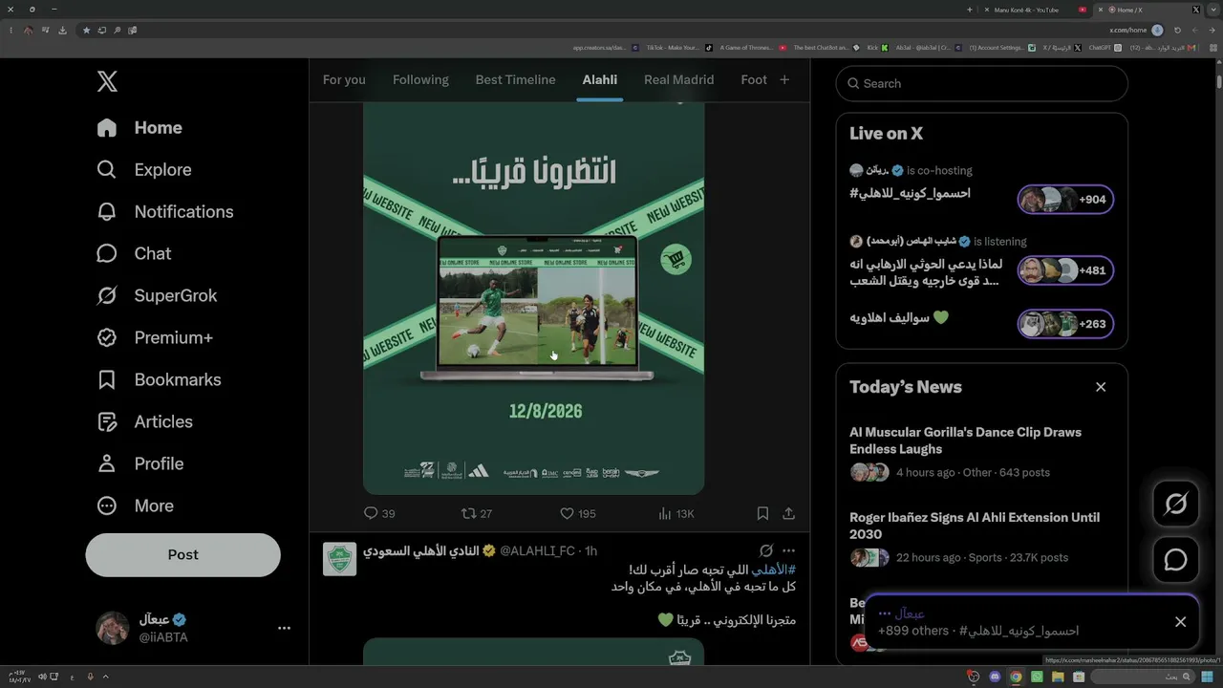1223x688 pixels.
Task: Bookmark the new website post
Action: click(762, 514)
